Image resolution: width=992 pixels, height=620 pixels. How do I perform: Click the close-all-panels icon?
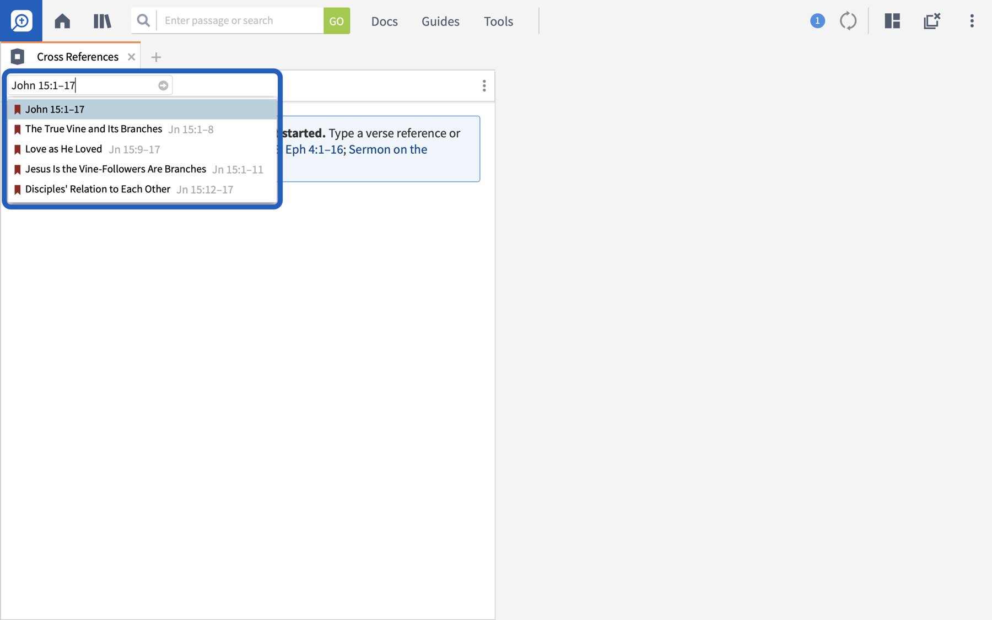(932, 21)
